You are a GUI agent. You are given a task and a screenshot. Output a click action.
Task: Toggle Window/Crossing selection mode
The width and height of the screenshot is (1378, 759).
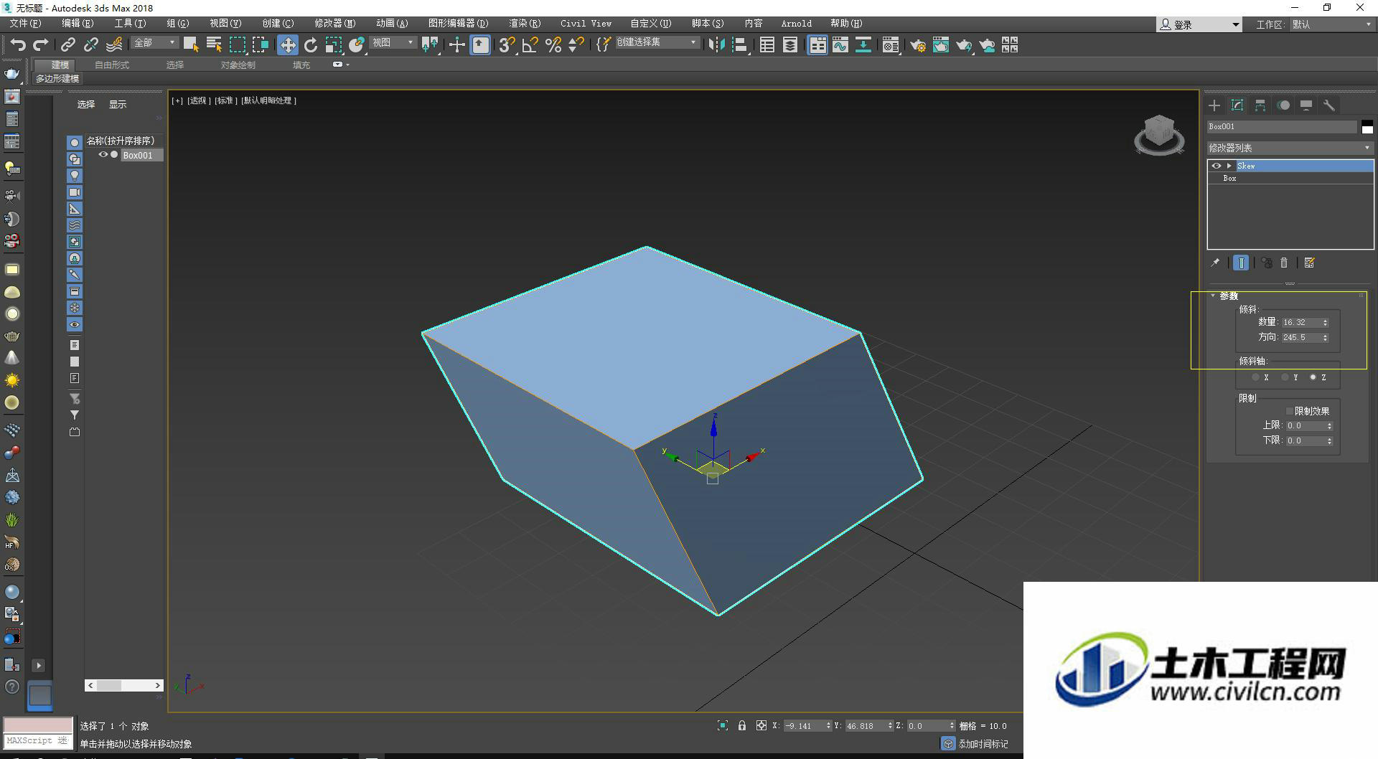pos(261,45)
